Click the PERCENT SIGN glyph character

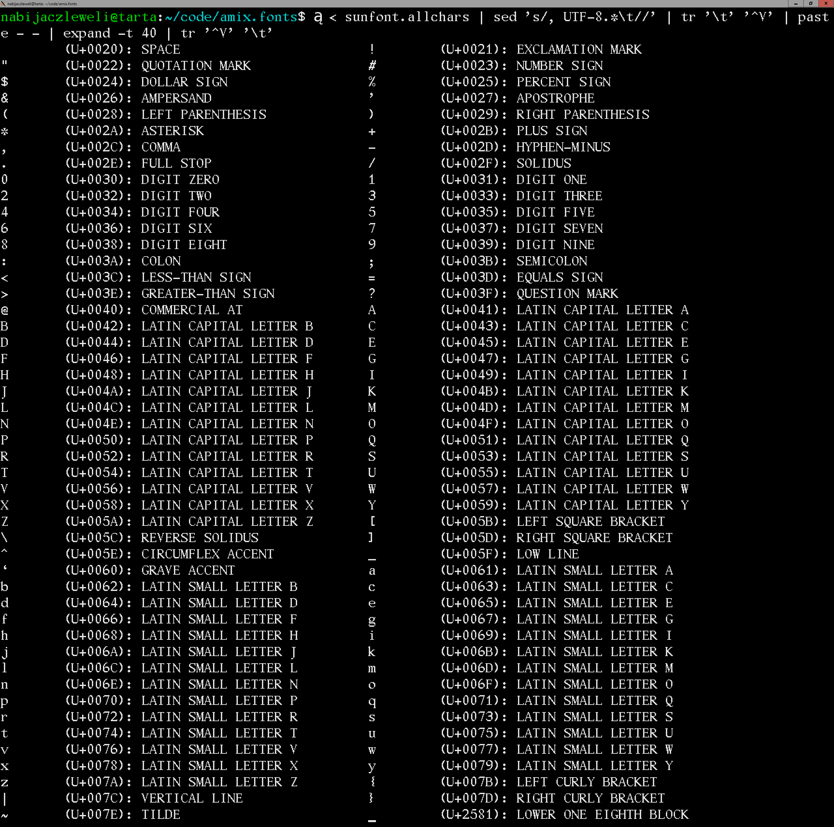[x=372, y=82]
